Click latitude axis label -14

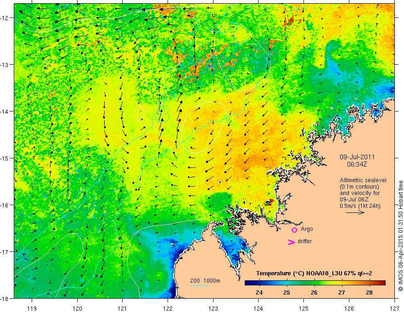click(5, 111)
